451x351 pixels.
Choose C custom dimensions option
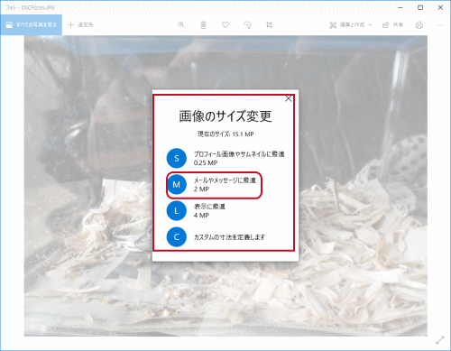(216, 237)
